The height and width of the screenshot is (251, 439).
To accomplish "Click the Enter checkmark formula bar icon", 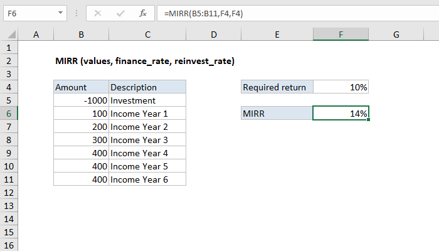I will (x=120, y=13).
